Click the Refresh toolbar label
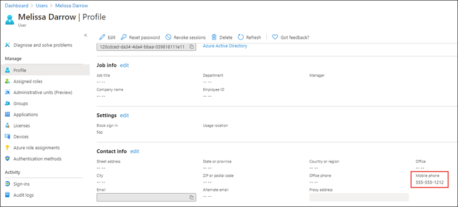458x207 pixels. [x=254, y=38]
